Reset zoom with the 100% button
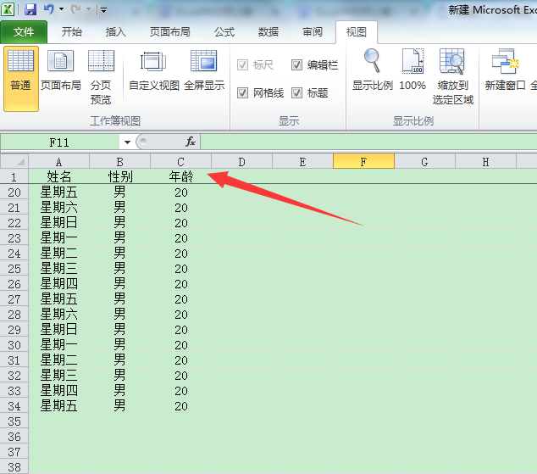 click(412, 70)
